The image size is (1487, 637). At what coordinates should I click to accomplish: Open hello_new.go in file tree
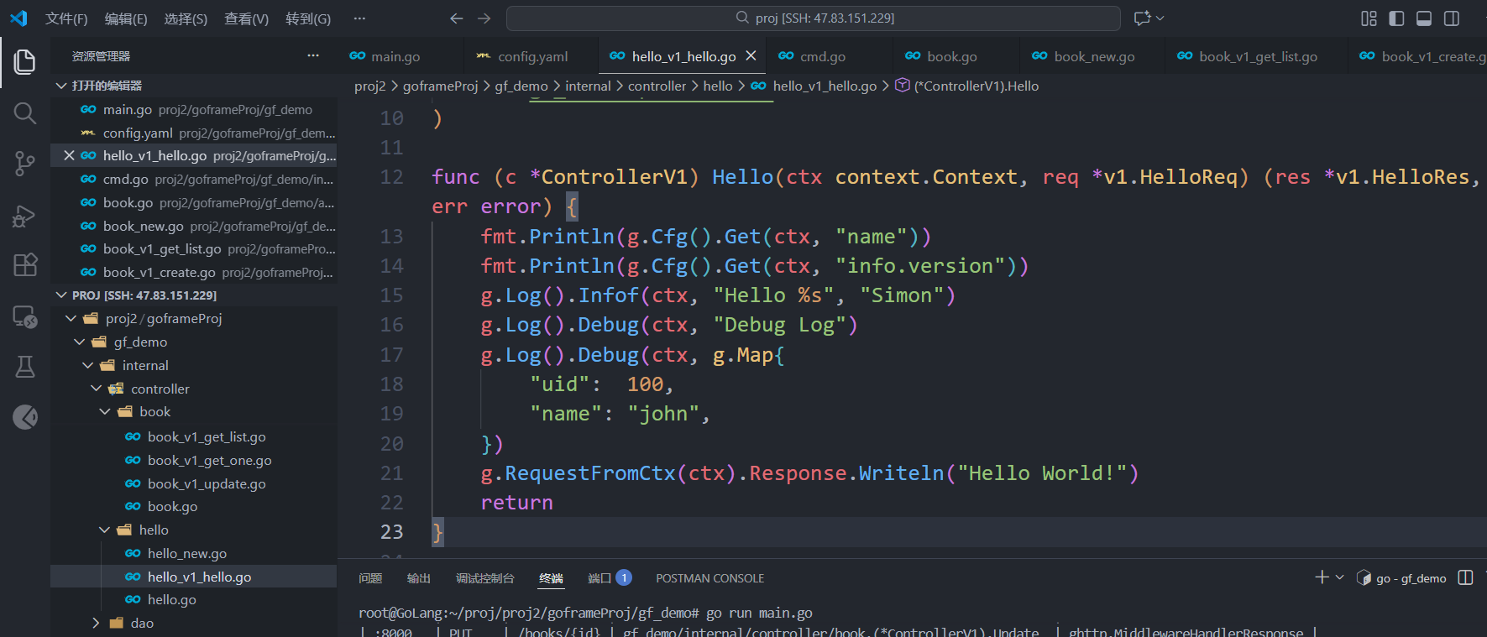coord(187,554)
